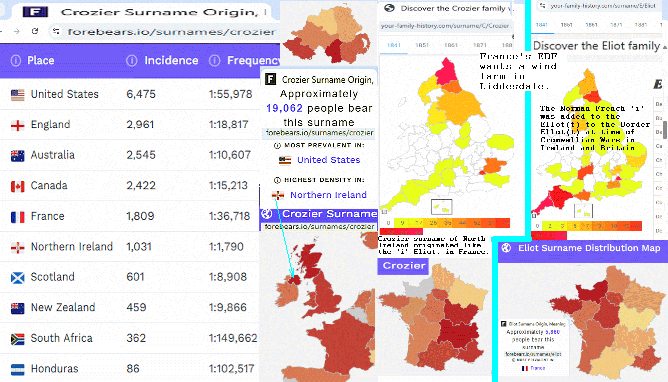Switch to 1871 tab on Eliot page

pos(616,25)
